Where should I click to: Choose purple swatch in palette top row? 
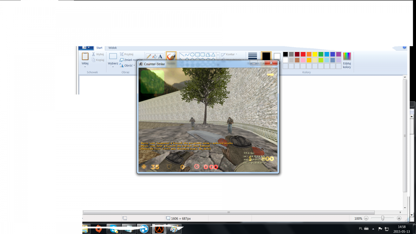coord(338,54)
